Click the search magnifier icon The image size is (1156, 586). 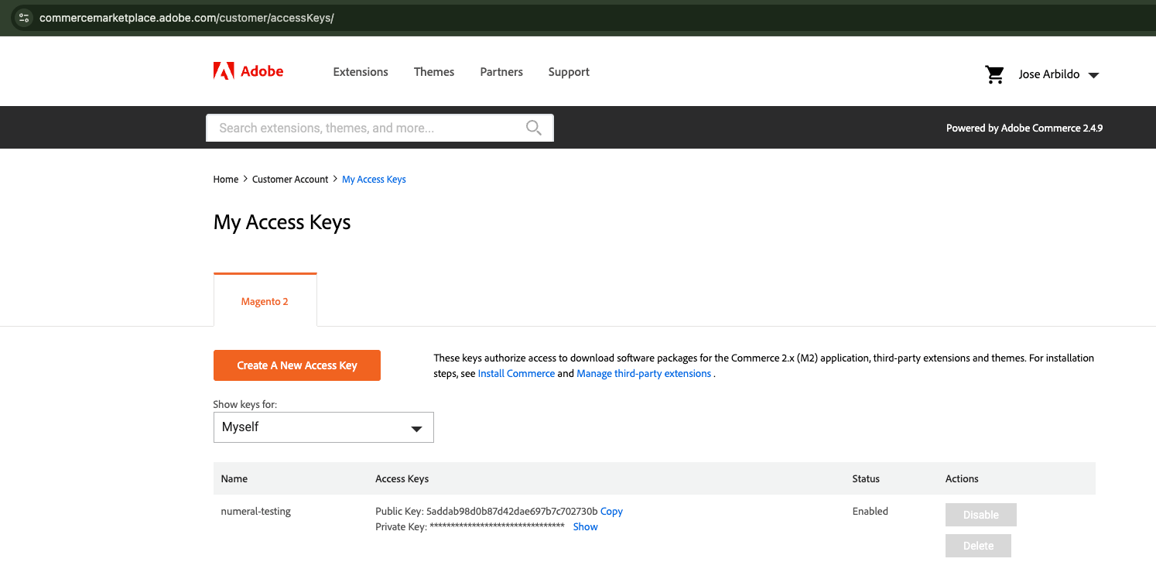(534, 128)
